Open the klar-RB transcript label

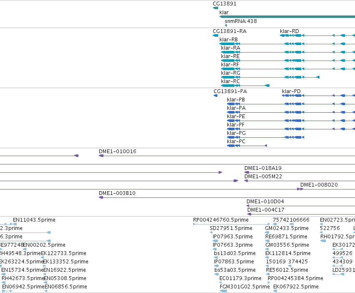(x=229, y=40)
